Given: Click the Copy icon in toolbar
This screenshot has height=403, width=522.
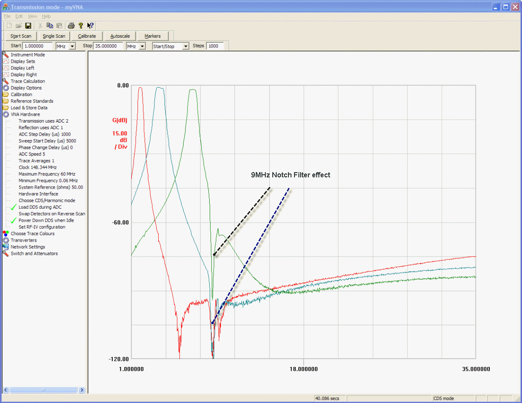Looking at the screenshot, I should [x=50, y=26].
